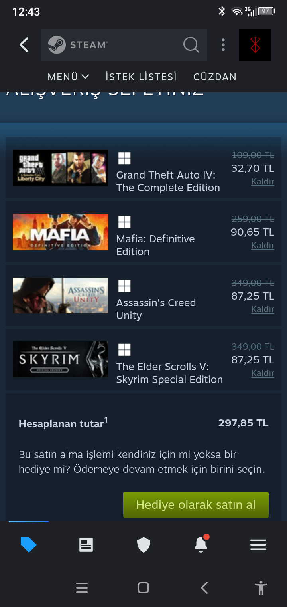Go to CÜZDAN page
The width and height of the screenshot is (287, 607).
point(215,77)
